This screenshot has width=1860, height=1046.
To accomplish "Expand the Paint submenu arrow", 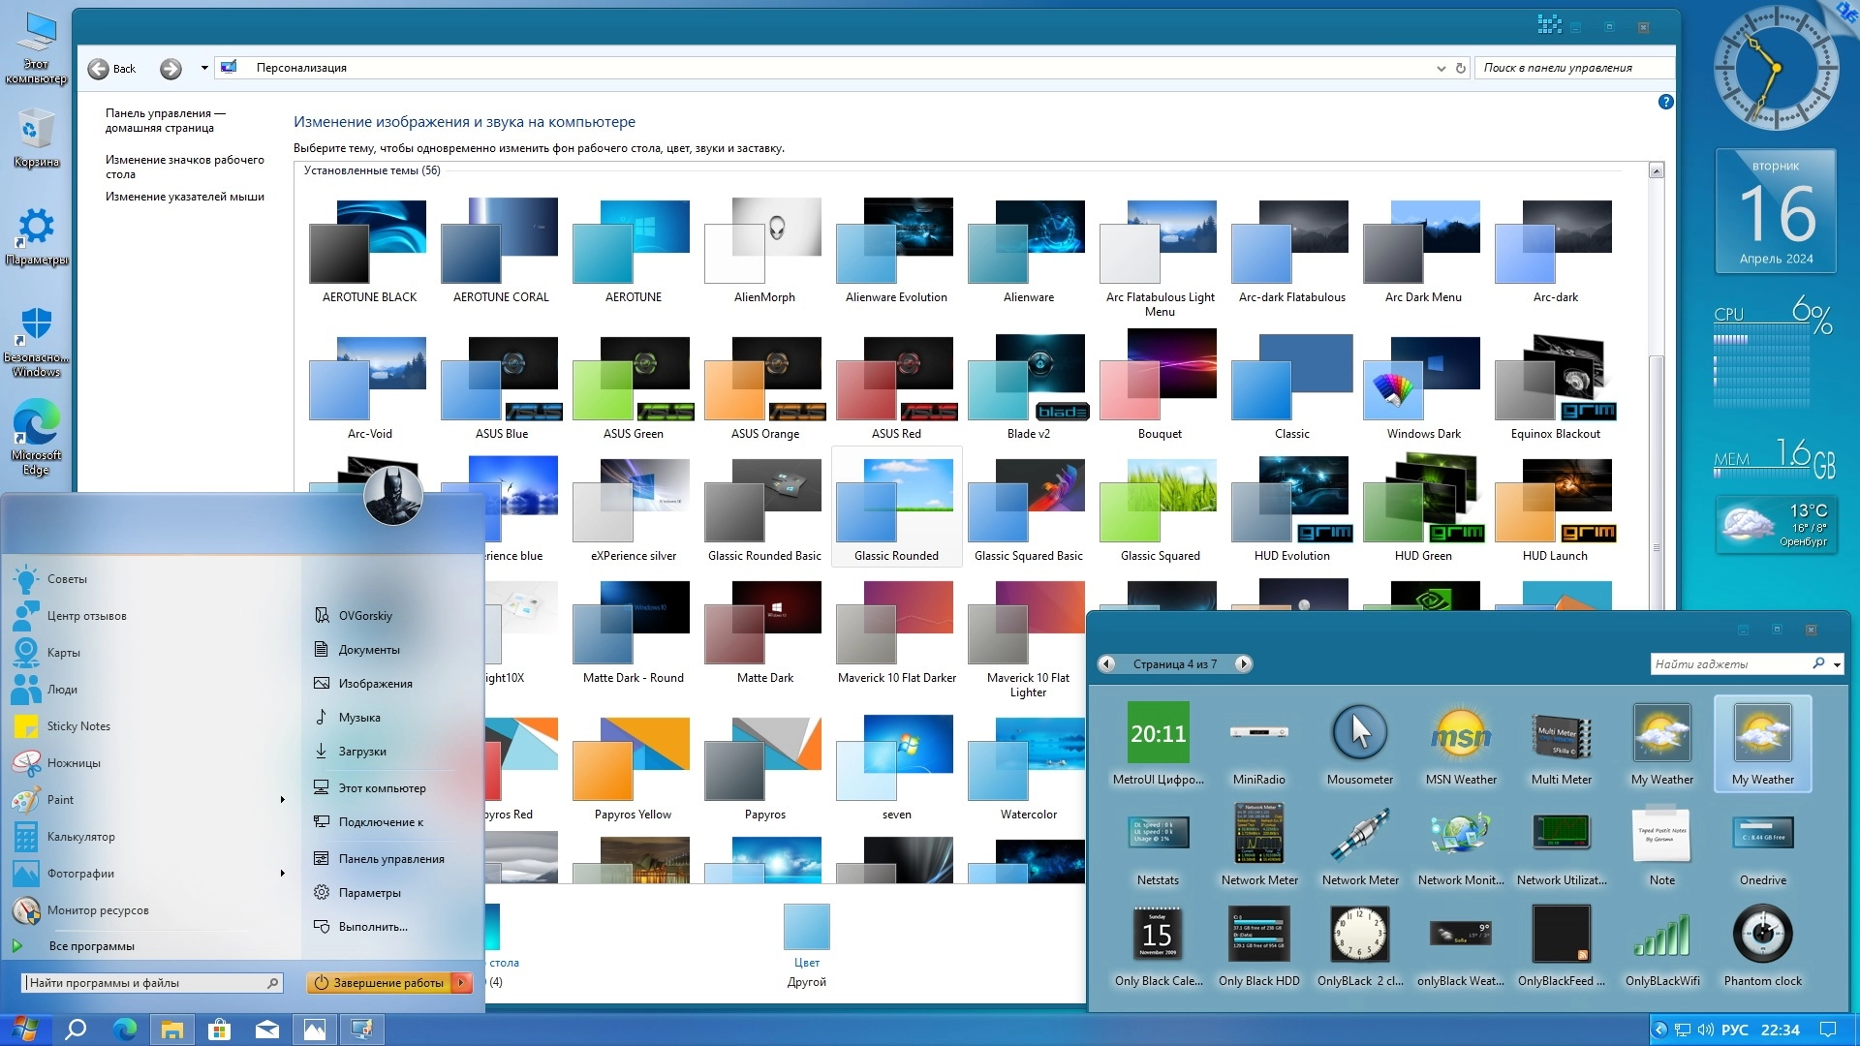I will pos(282,800).
